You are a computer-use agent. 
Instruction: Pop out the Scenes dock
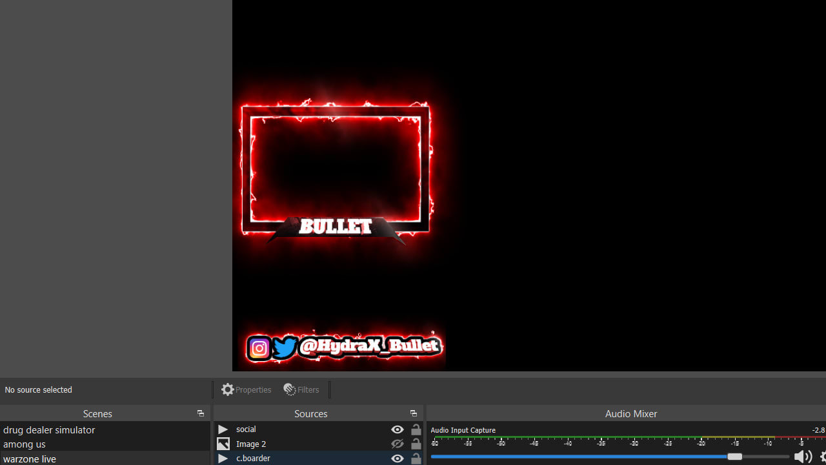click(x=200, y=413)
